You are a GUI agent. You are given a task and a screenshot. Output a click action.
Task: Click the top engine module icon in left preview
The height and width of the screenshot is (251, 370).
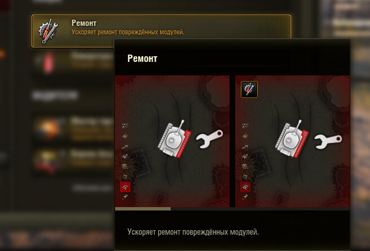point(125,125)
